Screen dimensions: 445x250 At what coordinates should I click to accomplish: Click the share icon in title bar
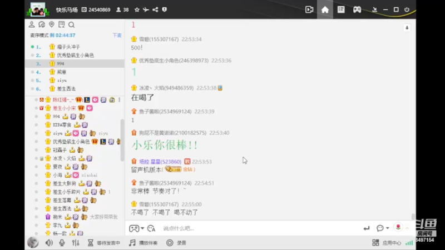(155, 9)
